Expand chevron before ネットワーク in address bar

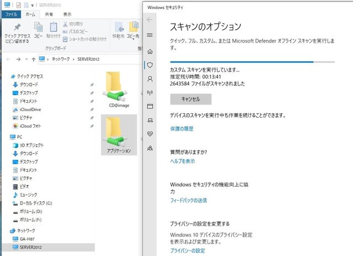48,59
